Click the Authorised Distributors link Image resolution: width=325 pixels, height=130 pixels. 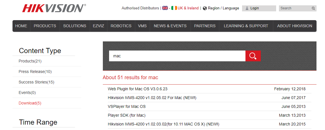pos(140,8)
